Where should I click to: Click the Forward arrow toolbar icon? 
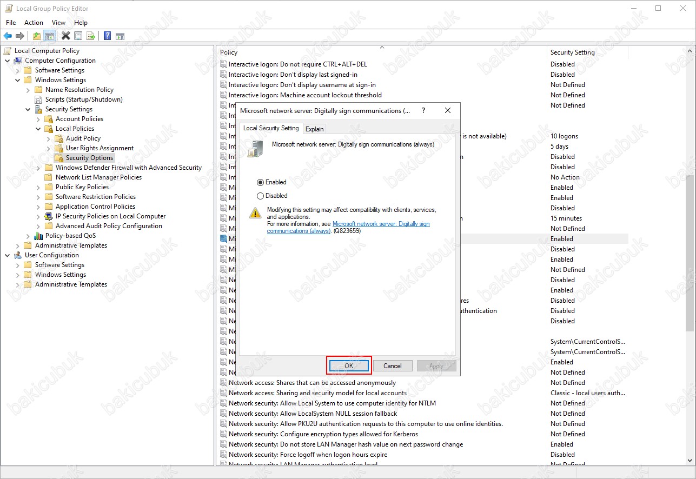tap(20, 36)
